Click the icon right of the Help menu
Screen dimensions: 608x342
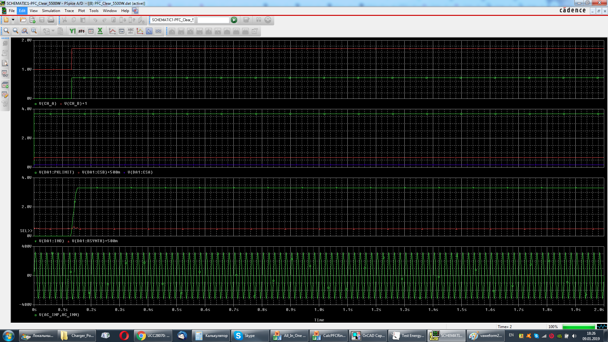click(135, 11)
